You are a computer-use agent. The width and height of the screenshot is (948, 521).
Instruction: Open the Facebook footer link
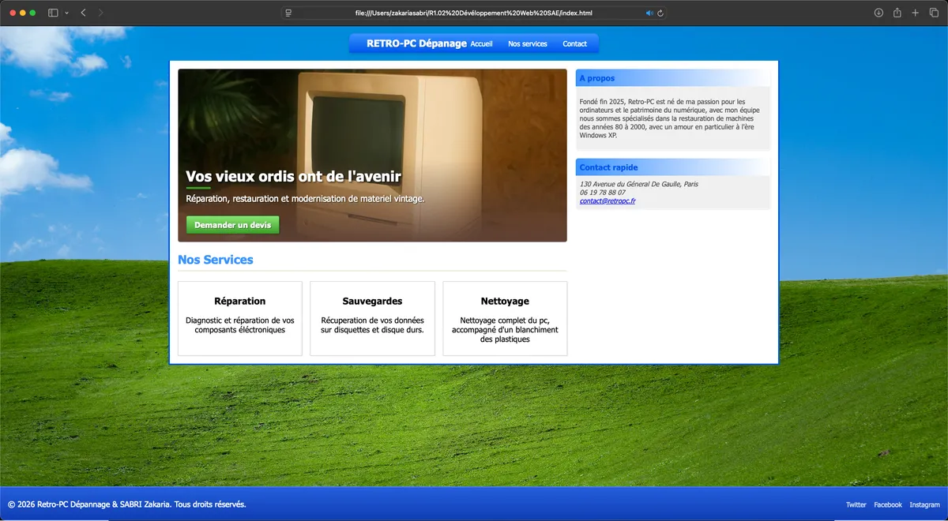(888, 504)
